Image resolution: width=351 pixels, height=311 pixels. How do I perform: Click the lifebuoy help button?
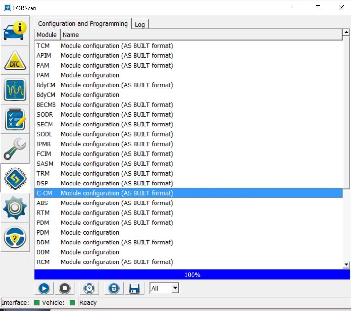(x=89, y=288)
